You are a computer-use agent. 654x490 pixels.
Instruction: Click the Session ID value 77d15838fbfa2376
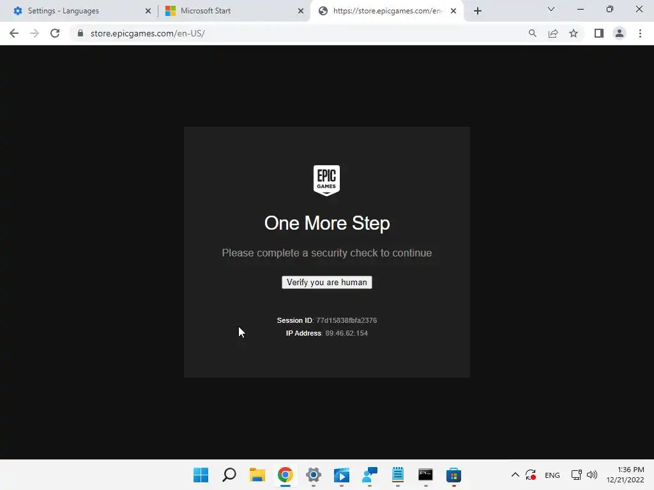coord(346,320)
